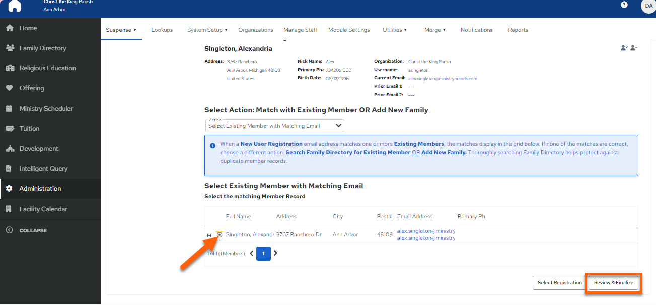Sort by City column header
The image size is (656, 305).
(x=338, y=217)
